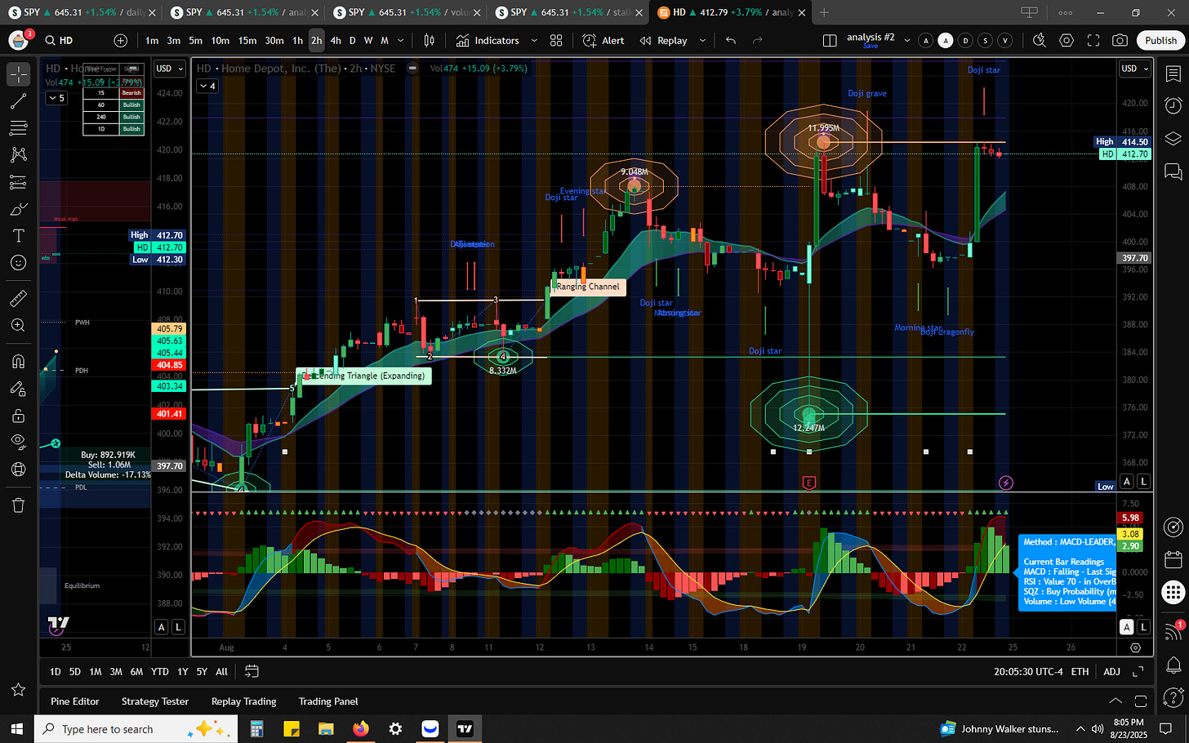The image size is (1189, 743).
Task: Open the Trading Panel tab
Action: (328, 701)
